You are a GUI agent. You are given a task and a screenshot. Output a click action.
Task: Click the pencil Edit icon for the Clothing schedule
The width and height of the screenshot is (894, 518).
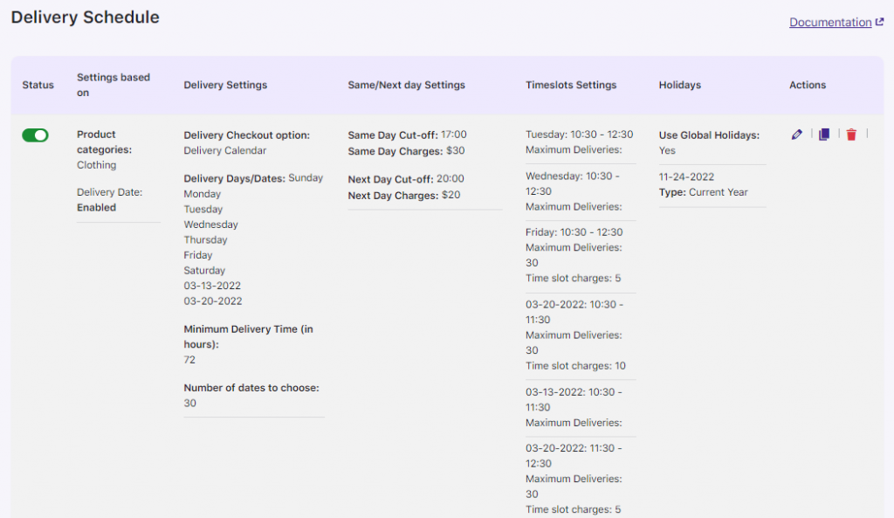tap(796, 135)
